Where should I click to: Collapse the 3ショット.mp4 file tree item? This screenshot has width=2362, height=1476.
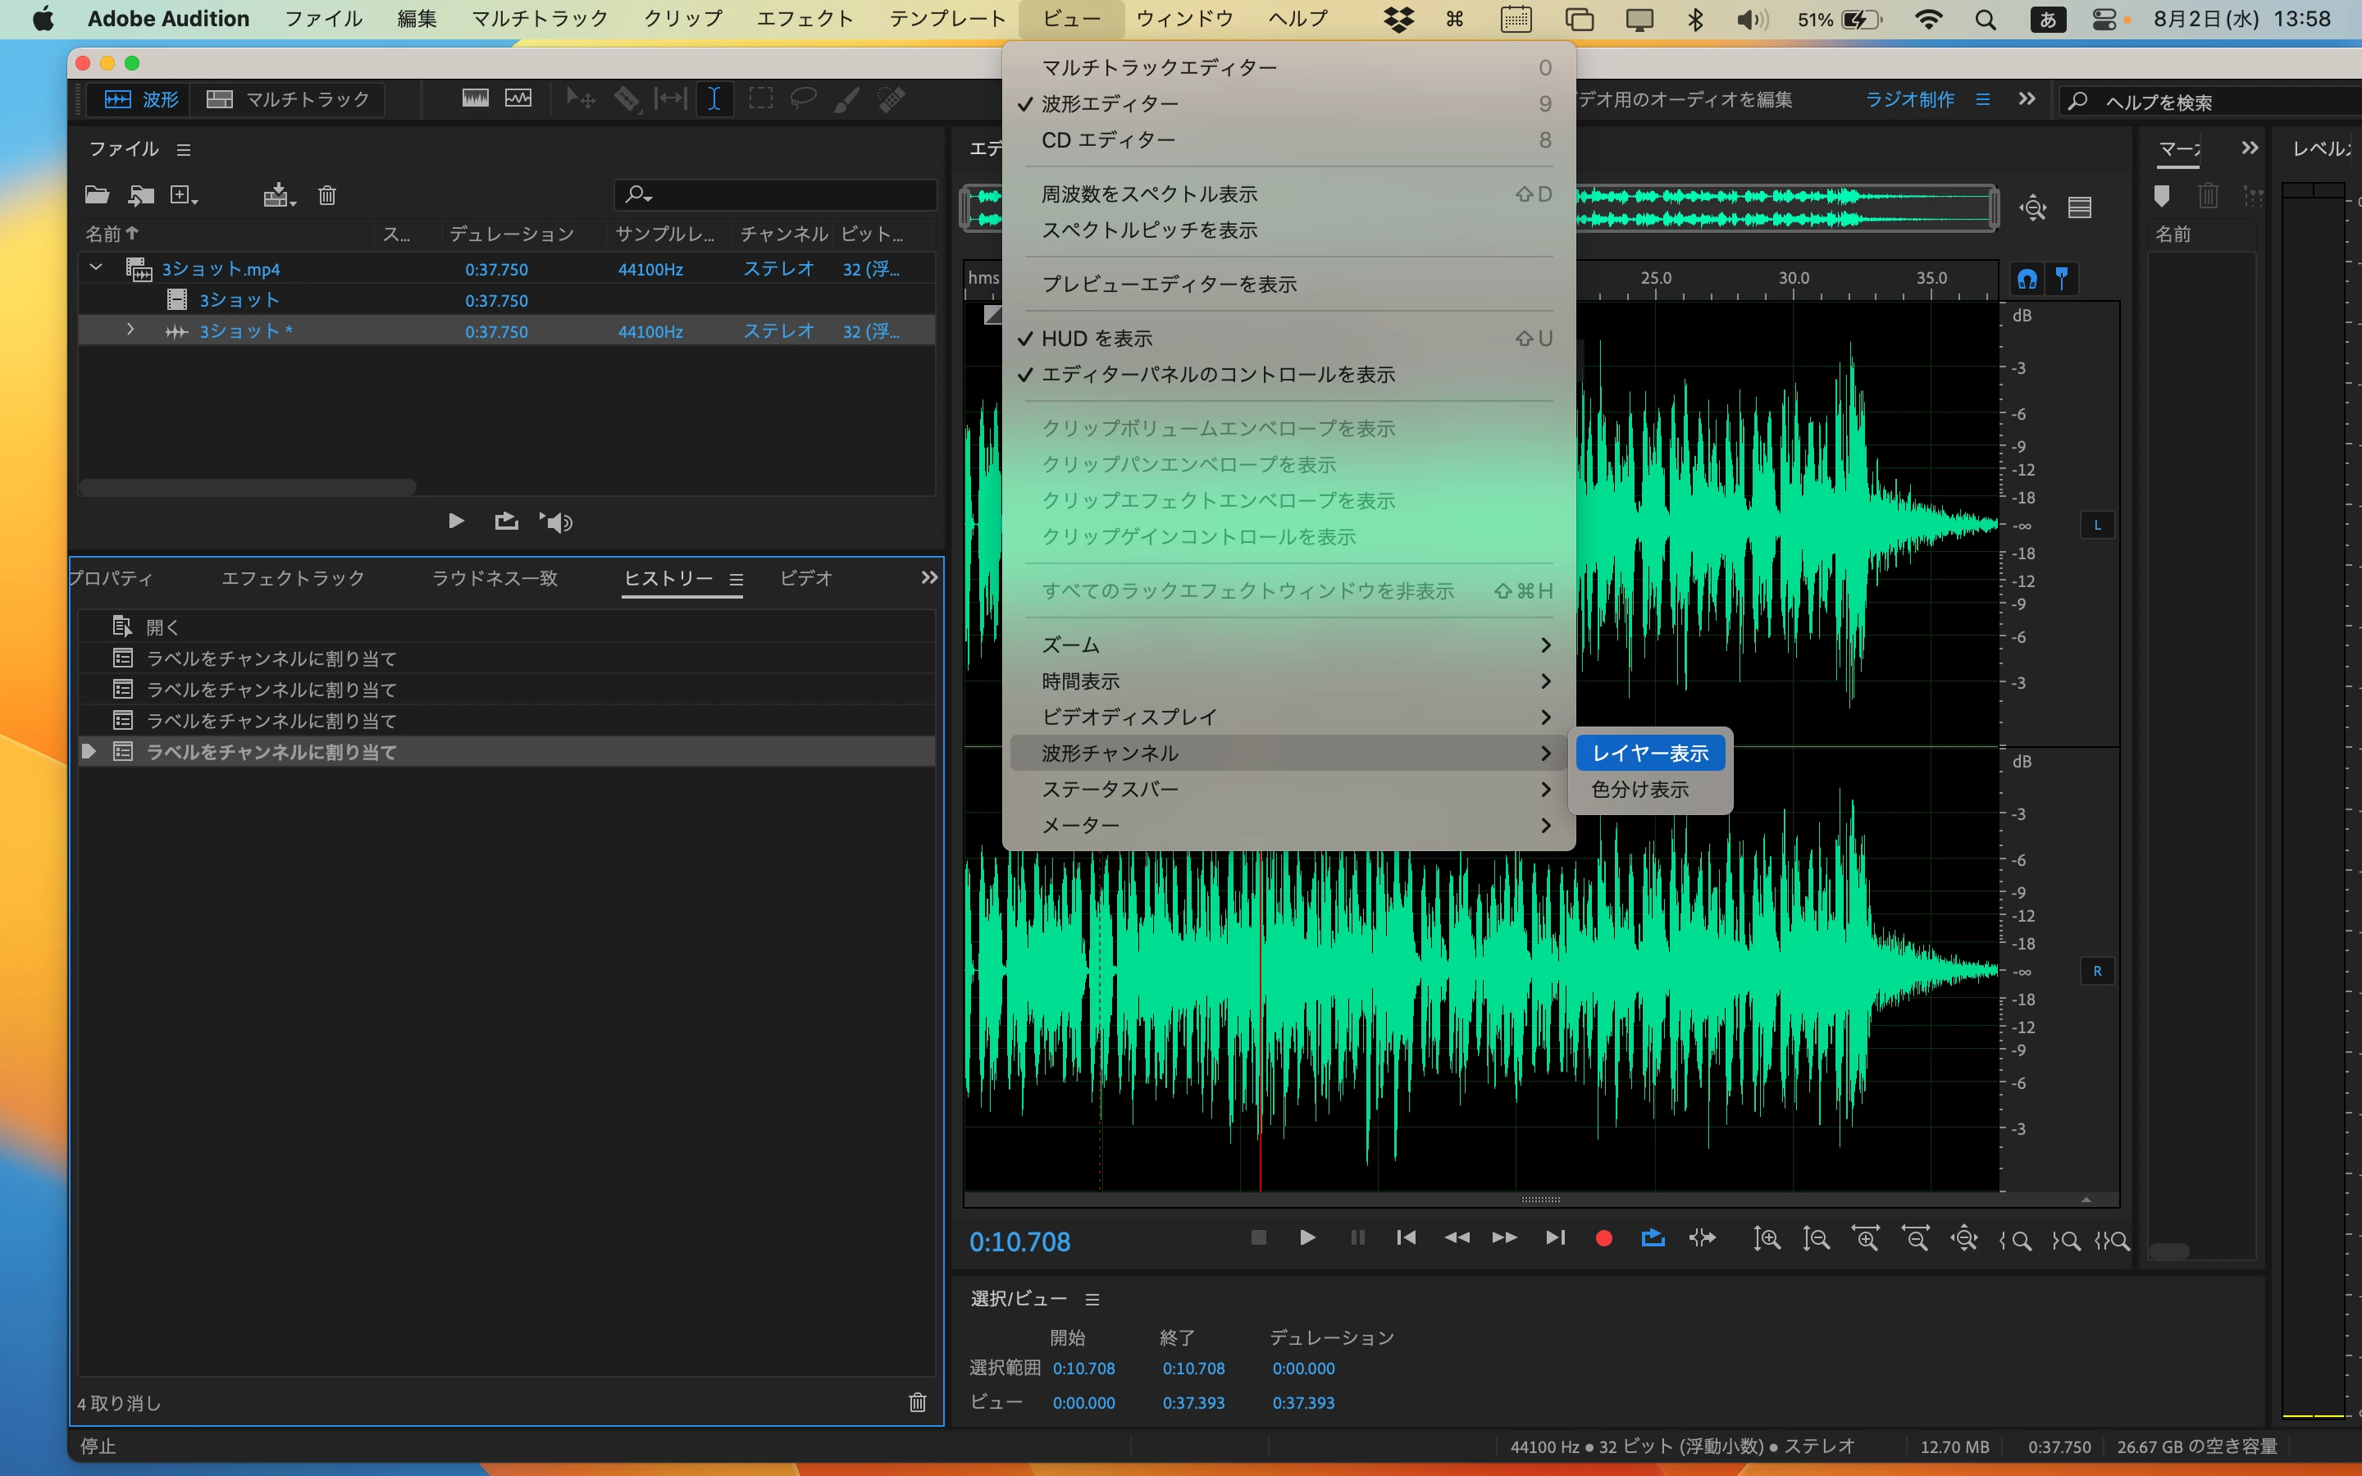click(96, 267)
